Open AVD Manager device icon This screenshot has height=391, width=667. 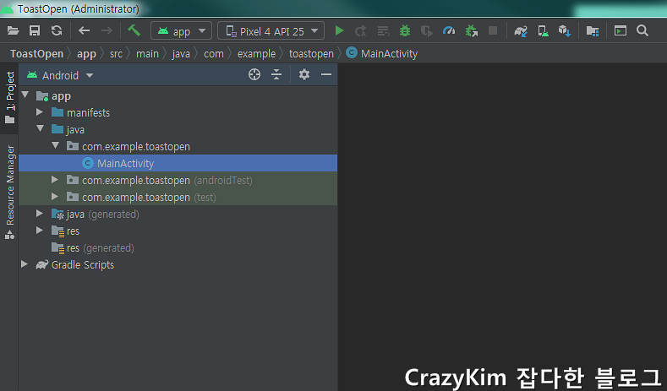(543, 30)
